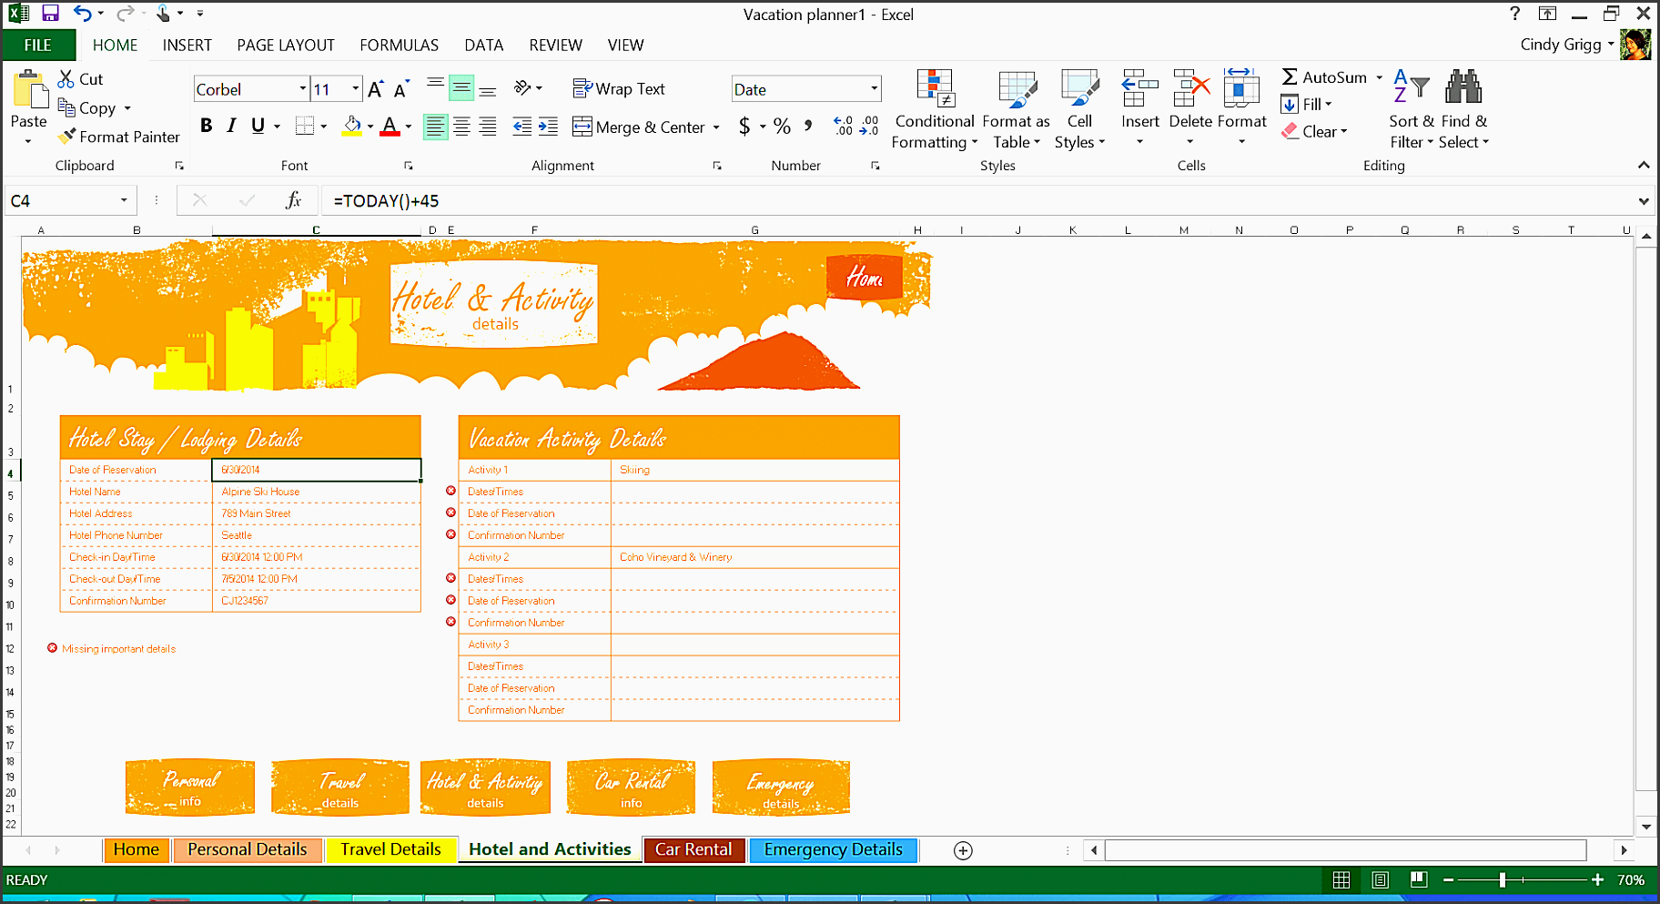Click the Conditional Formatting icon
This screenshot has height=904, width=1660.
pos(934,89)
